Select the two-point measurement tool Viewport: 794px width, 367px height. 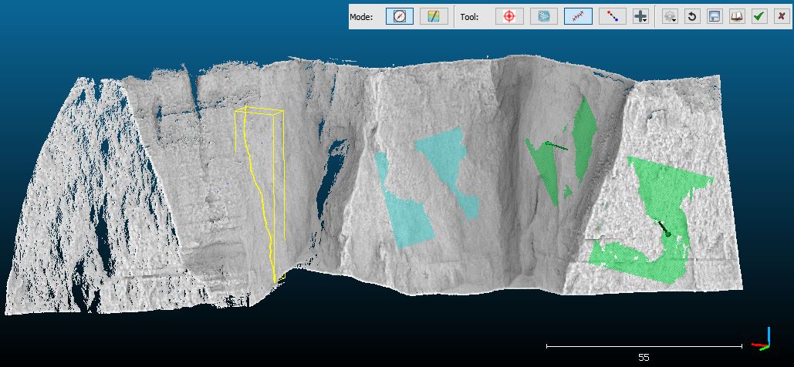click(613, 16)
